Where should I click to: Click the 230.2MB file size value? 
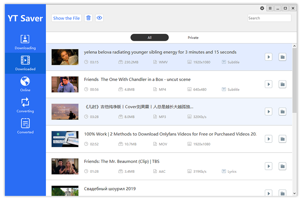point(131,62)
